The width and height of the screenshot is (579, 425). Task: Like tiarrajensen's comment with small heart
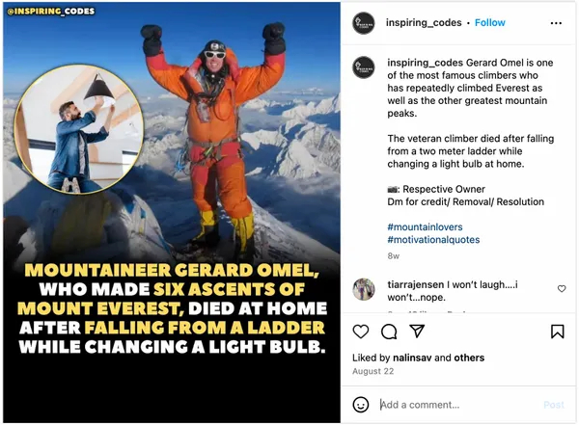[x=562, y=288]
